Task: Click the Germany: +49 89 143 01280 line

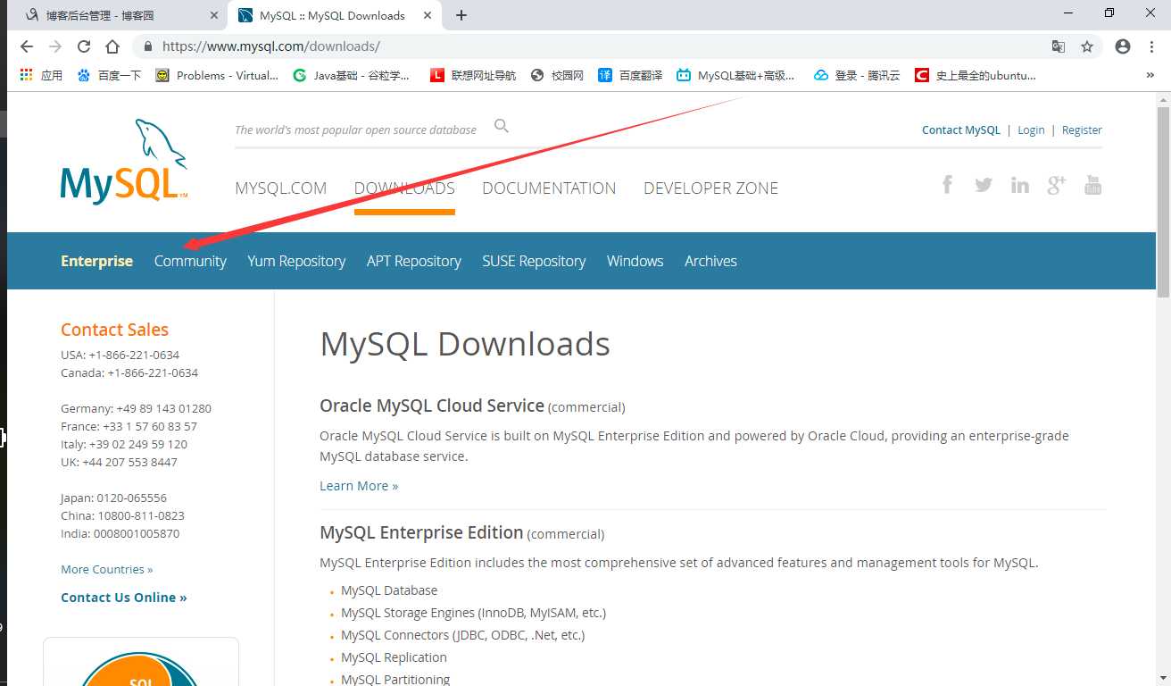Action: (136, 408)
